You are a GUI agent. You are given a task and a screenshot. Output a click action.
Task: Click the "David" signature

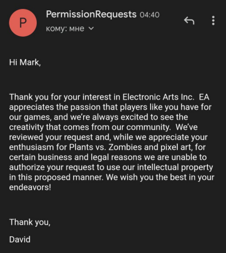coord(20,239)
